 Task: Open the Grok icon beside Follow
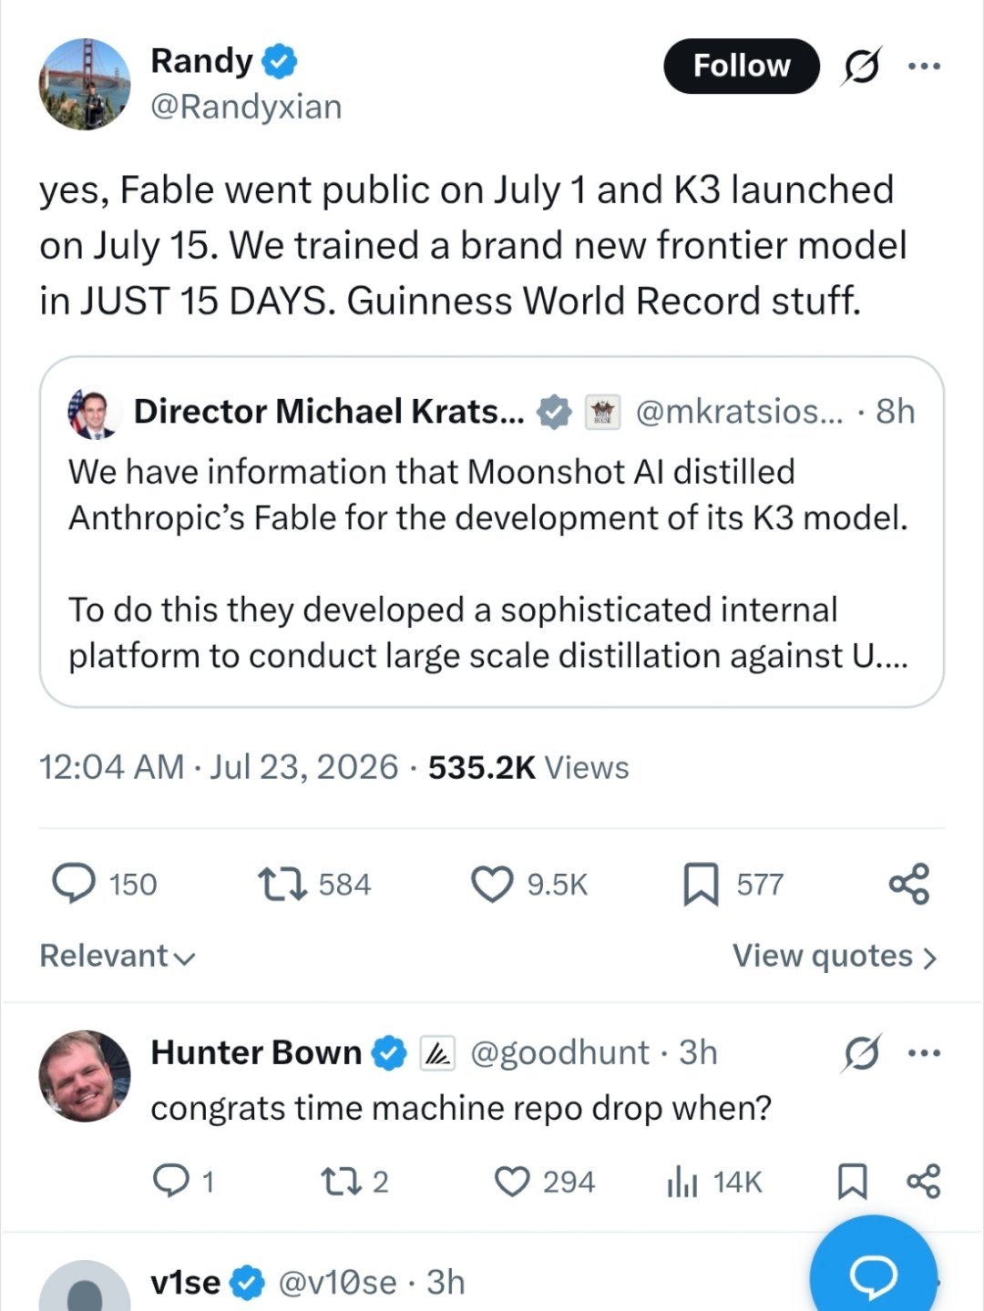click(x=861, y=66)
